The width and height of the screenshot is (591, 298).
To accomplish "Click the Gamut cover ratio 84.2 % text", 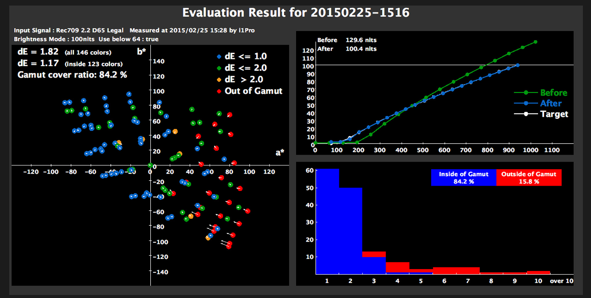I will [72, 75].
